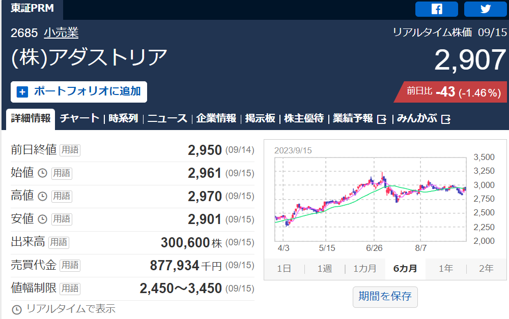Open ニュース tab
Image resolution: width=509 pixels, height=319 pixels.
pos(167,118)
